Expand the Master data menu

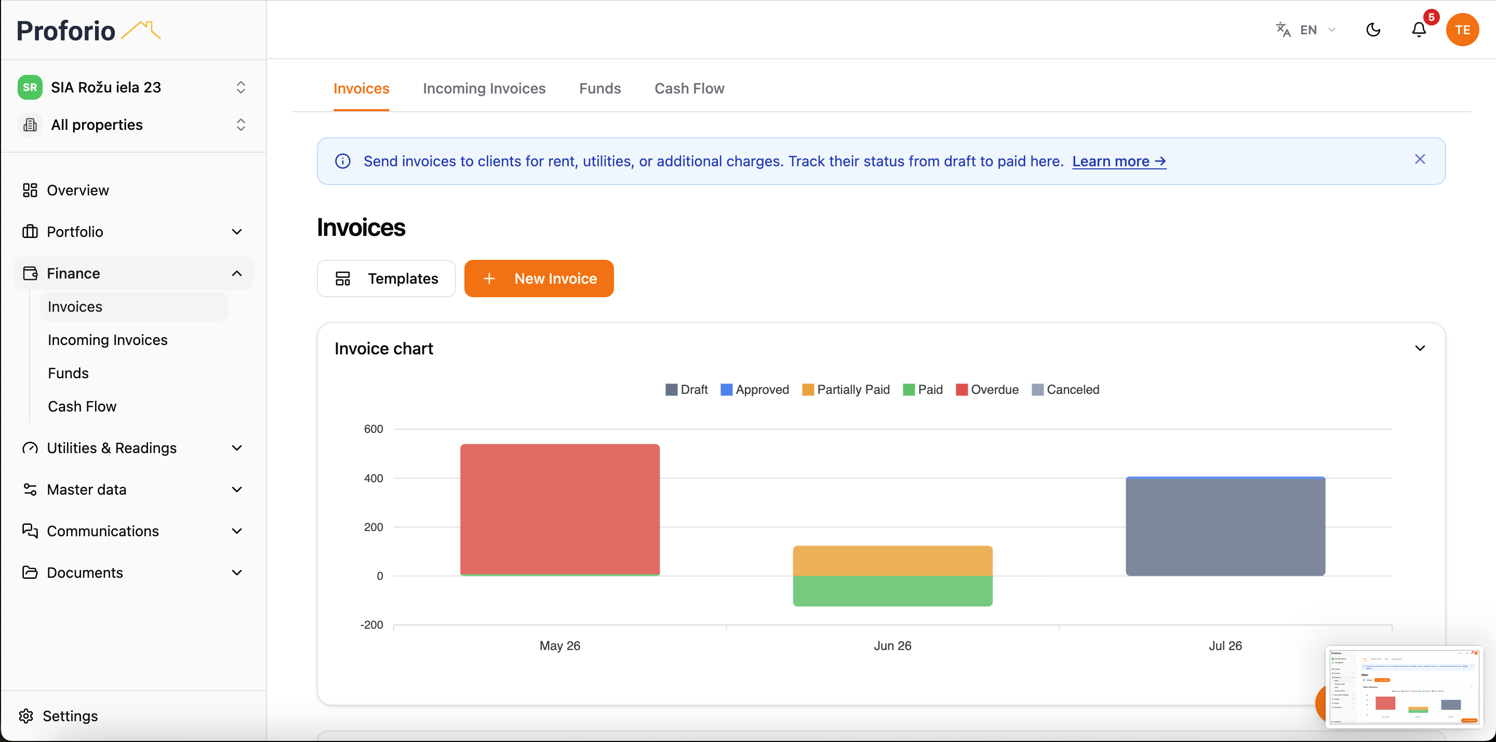point(236,489)
